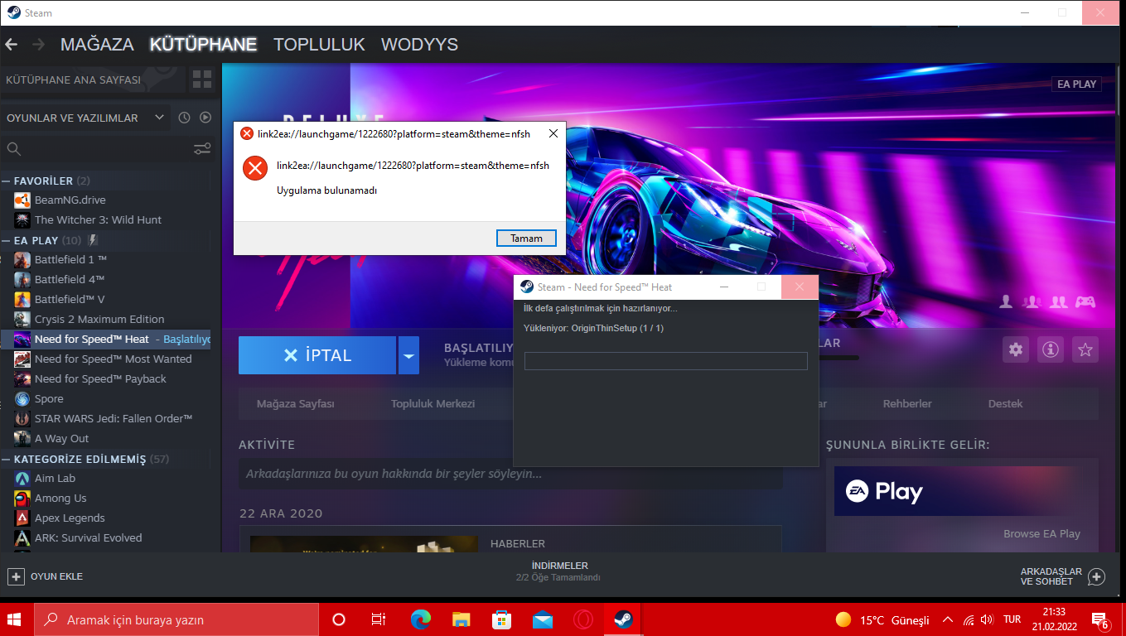1126x636 pixels.
Task: Open the OYUNLAR VE YAZILIMLAR dropdown
Action: click(x=85, y=118)
